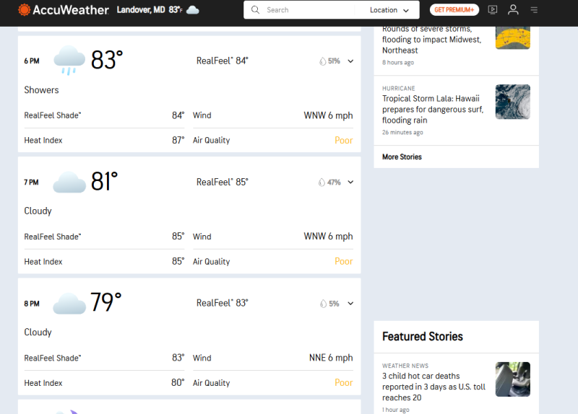
Task: Open the hamburger menu icon
Action: [534, 10]
